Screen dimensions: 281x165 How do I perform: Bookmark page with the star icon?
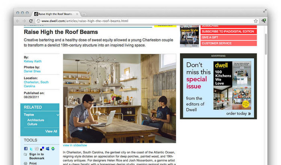(x=255, y=21)
